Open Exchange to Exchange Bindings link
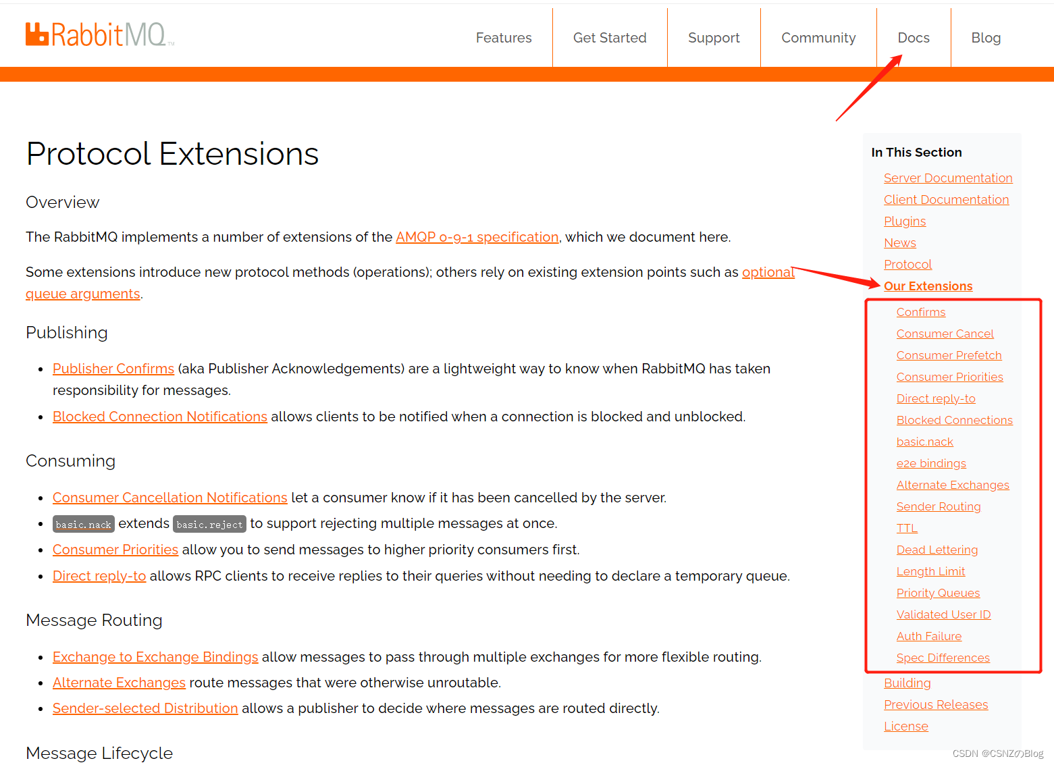The width and height of the screenshot is (1054, 765). 155,657
